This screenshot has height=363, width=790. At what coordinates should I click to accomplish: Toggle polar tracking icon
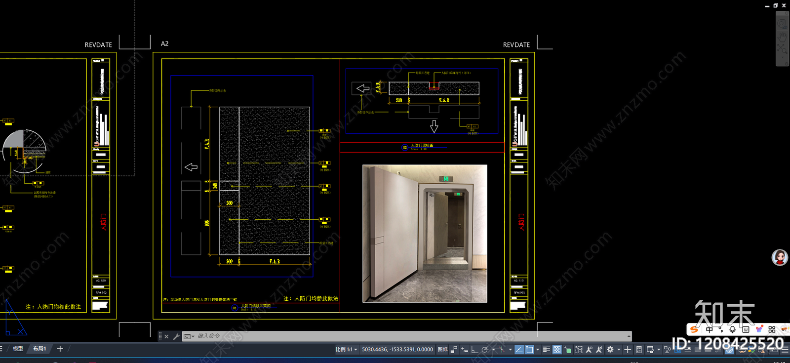pos(484,349)
